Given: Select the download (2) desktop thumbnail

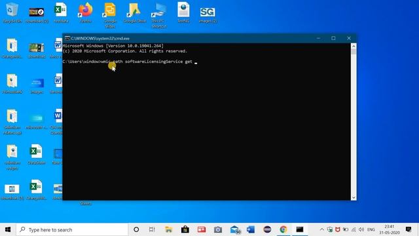Looking at the screenshot, I should [x=37, y=14].
